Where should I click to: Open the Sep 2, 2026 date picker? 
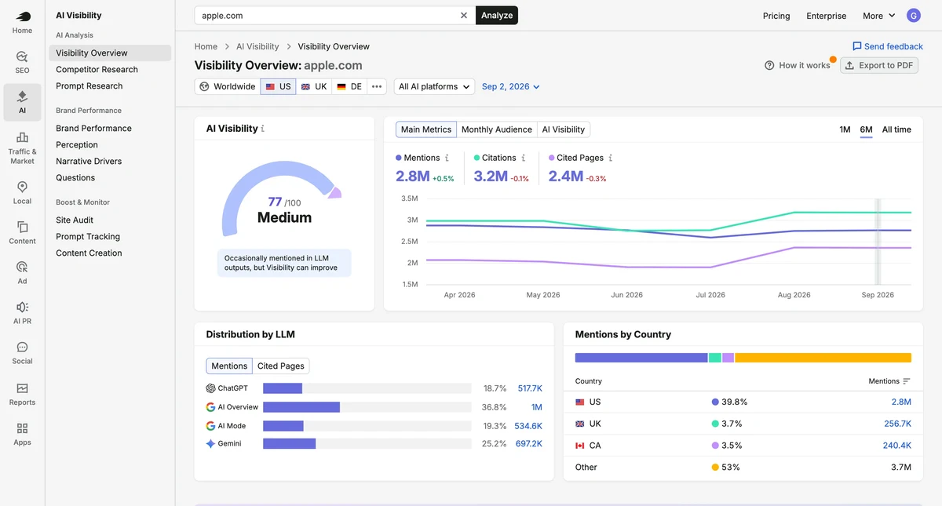[510, 86]
